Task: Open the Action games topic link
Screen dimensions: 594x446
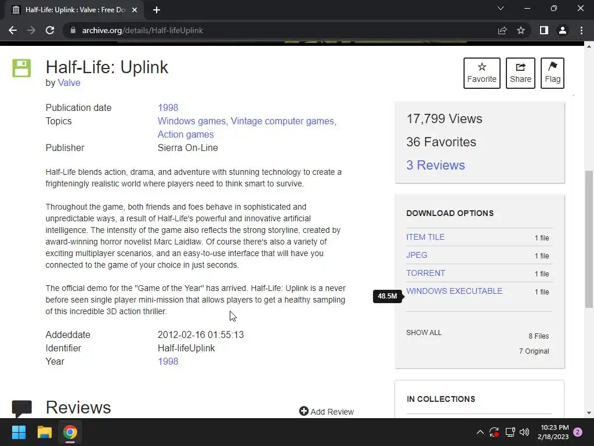Action: pos(186,134)
